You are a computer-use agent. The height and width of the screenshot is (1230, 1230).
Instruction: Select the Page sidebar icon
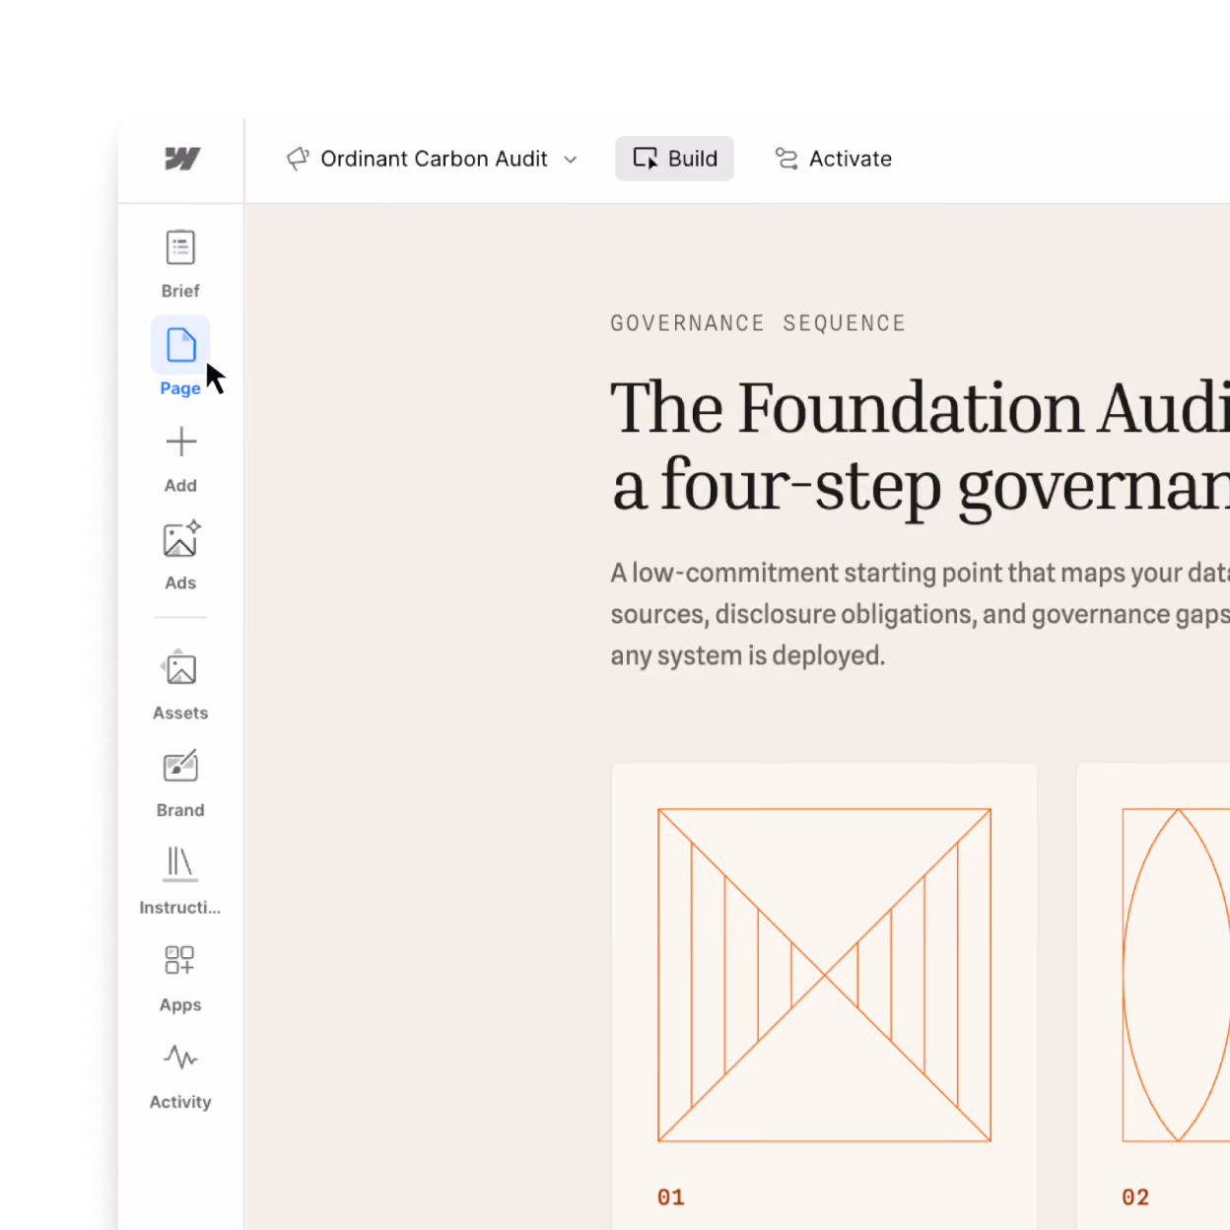coord(180,345)
